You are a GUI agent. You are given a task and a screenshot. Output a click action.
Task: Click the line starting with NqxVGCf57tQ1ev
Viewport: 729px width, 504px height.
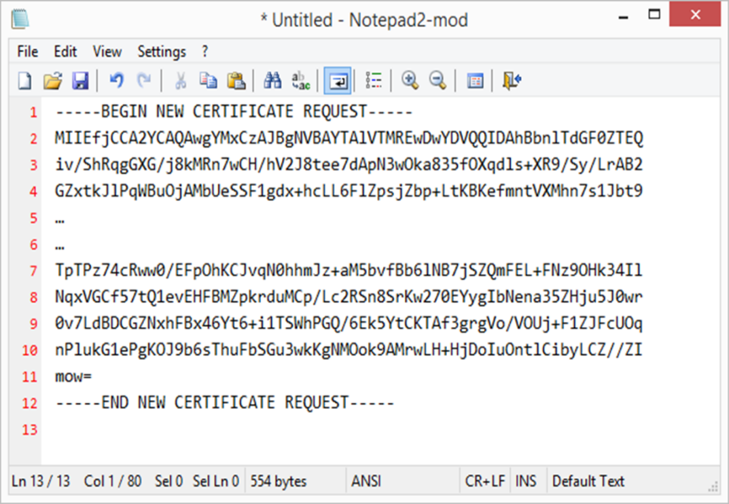tap(349, 297)
